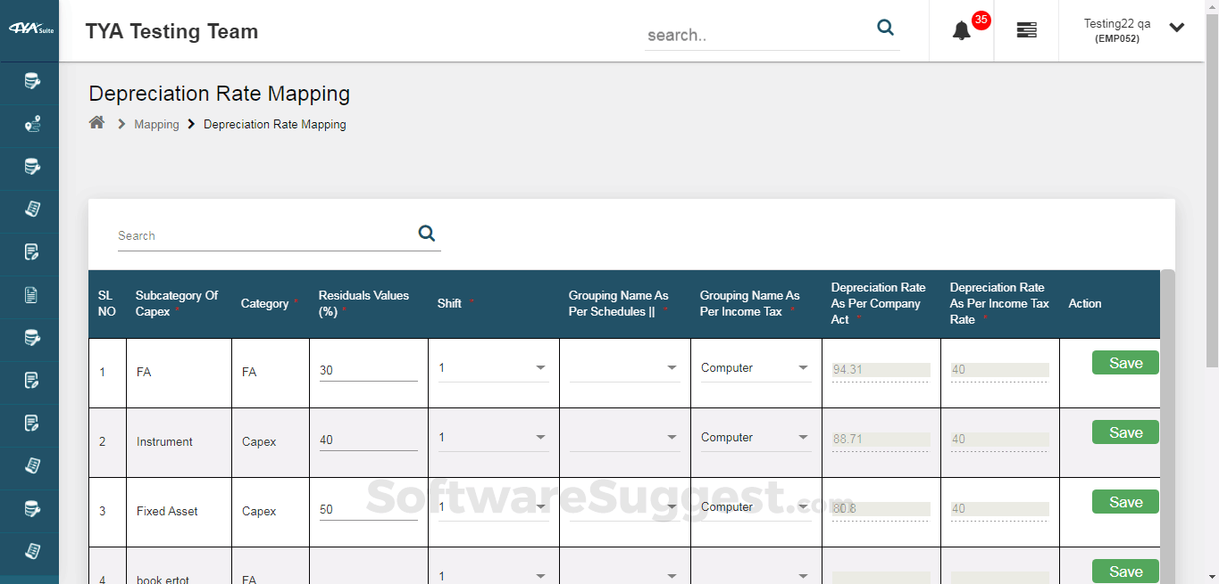Click the magnifier icon above the mapping table
The height and width of the screenshot is (584, 1219).
pos(426,233)
